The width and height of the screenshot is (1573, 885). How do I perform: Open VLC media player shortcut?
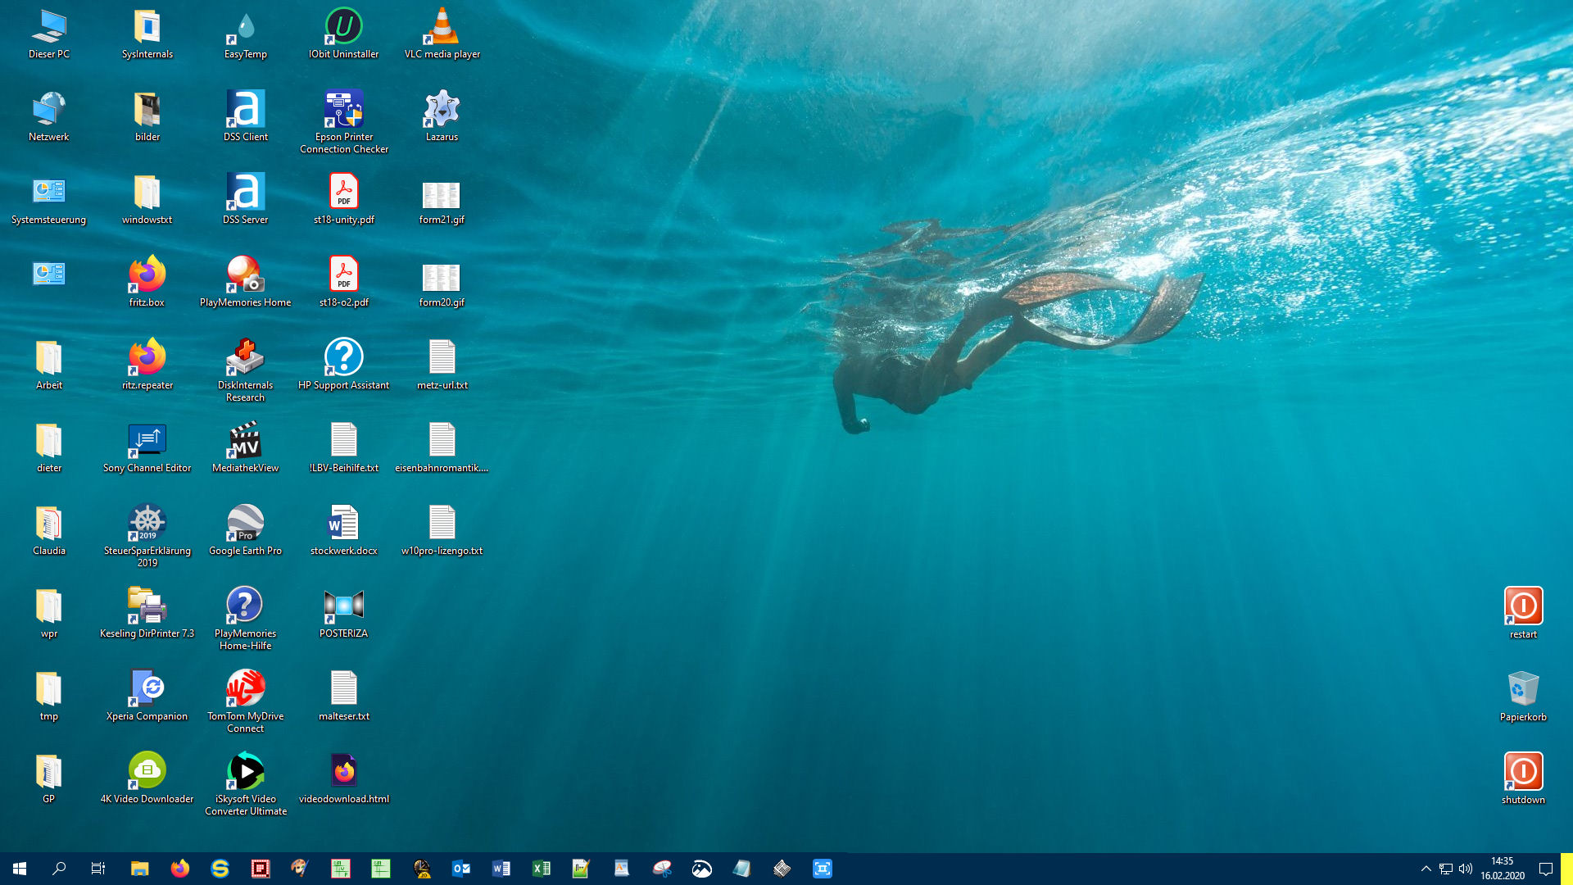coord(442,28)
